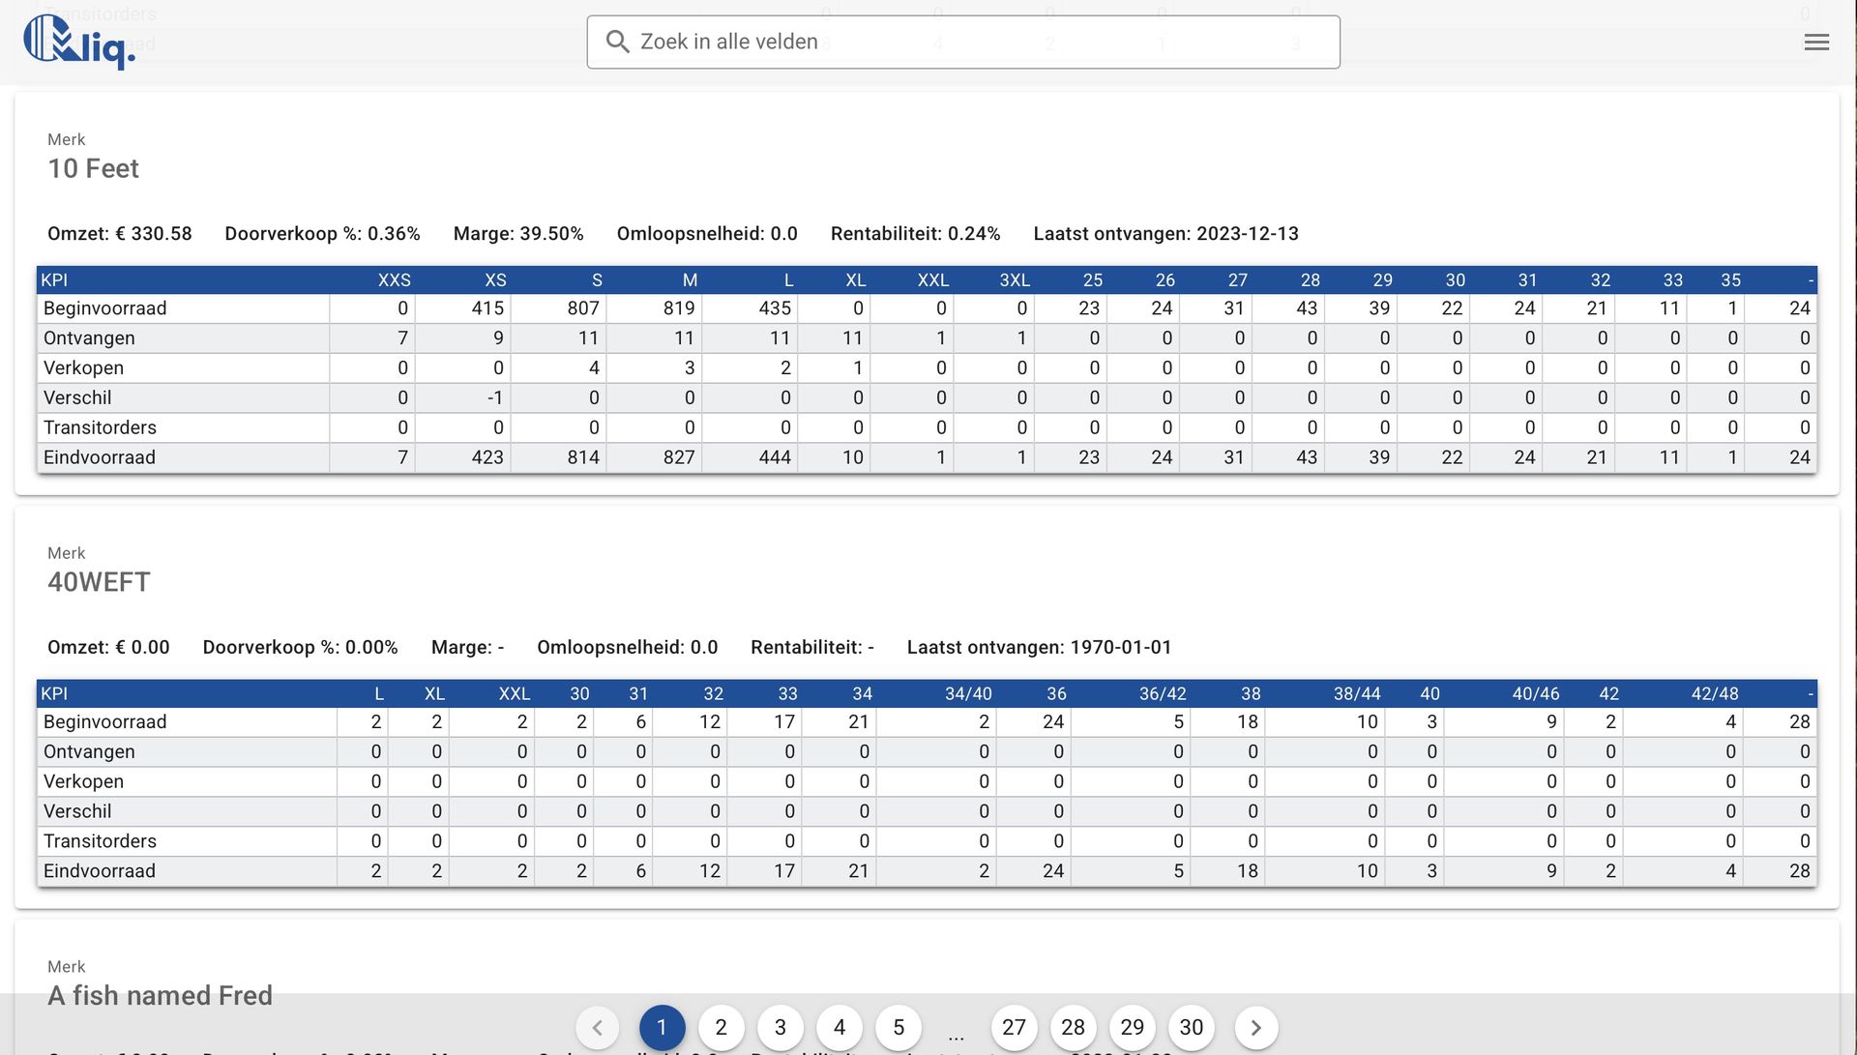Go to page 2
This screenshot has width=1857, height=1055.
point(721,1027)
